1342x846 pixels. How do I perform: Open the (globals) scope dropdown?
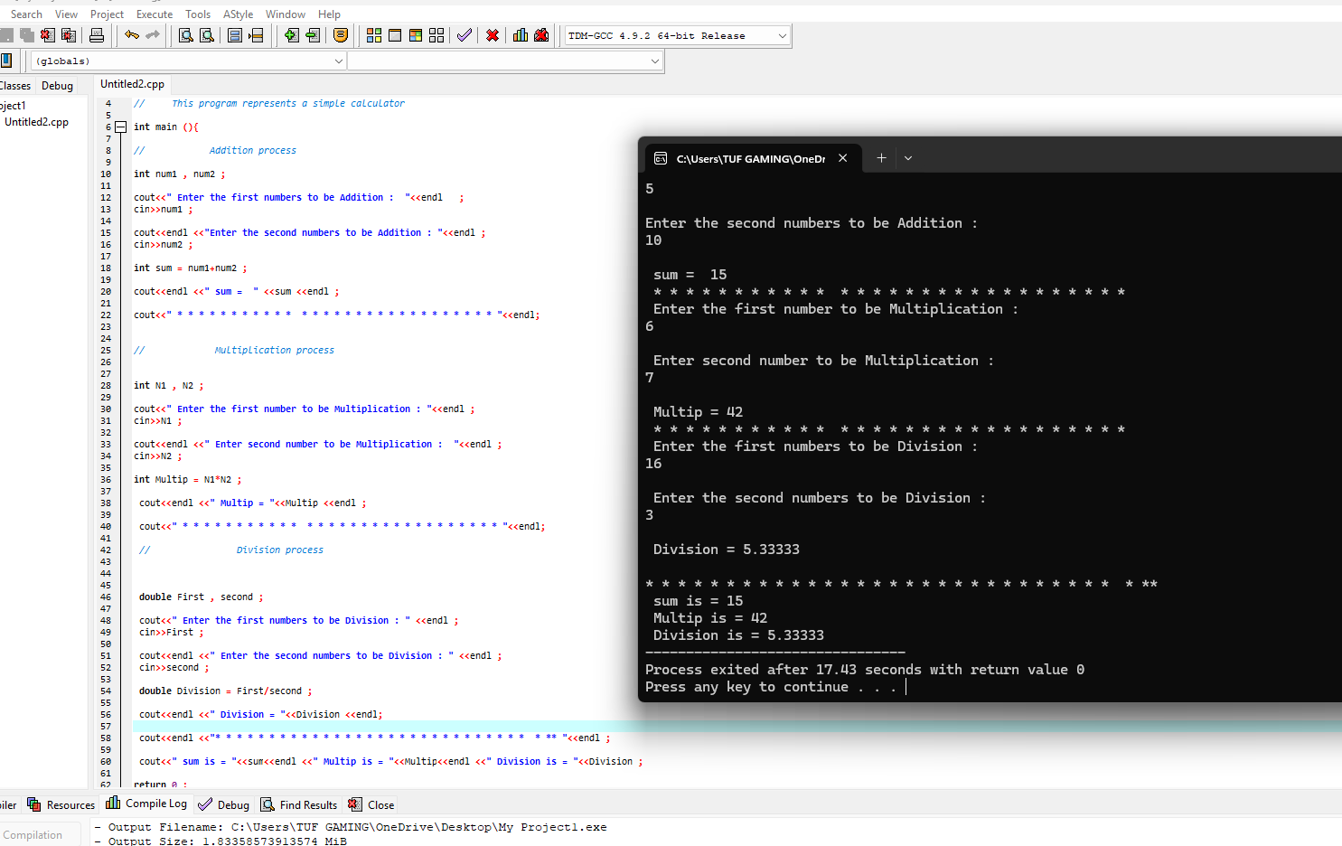[189, 61]
